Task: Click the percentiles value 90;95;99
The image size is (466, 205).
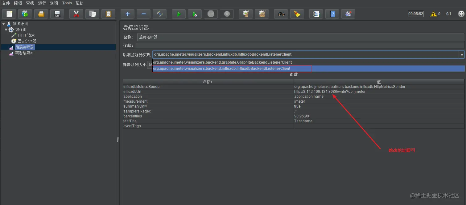Action: click(x=379, y=116)
